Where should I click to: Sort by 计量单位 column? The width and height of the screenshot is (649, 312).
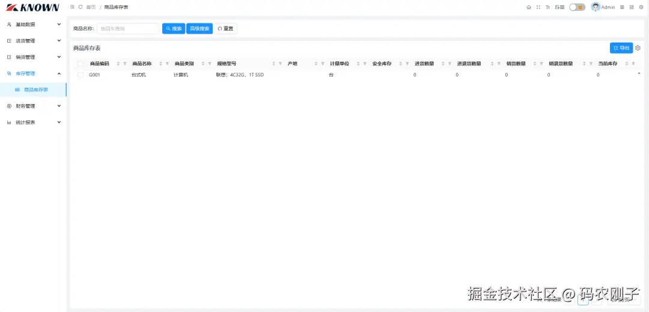click(358, 64)
